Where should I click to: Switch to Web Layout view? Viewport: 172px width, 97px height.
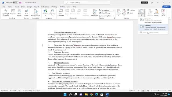148,91
